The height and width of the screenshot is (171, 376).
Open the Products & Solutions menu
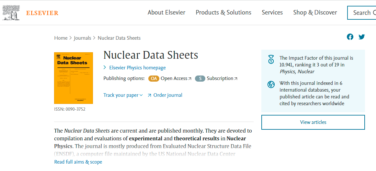pos(223,13)
